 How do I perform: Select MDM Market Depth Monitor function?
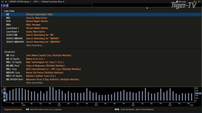pyautogui.click(x=101, y=21)
